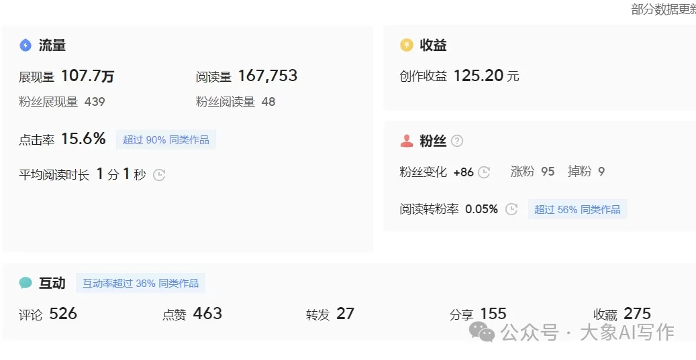
Task: Click the 收藏 275 count
Action: coord(637,314)
